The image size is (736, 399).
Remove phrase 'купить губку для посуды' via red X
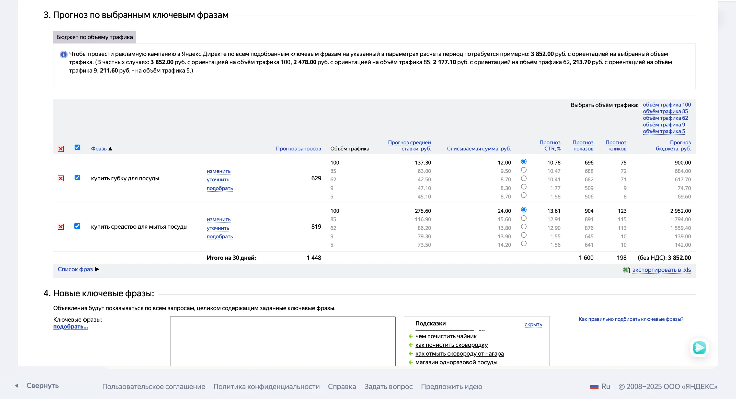pyautogui.click(x=61, y=179)
